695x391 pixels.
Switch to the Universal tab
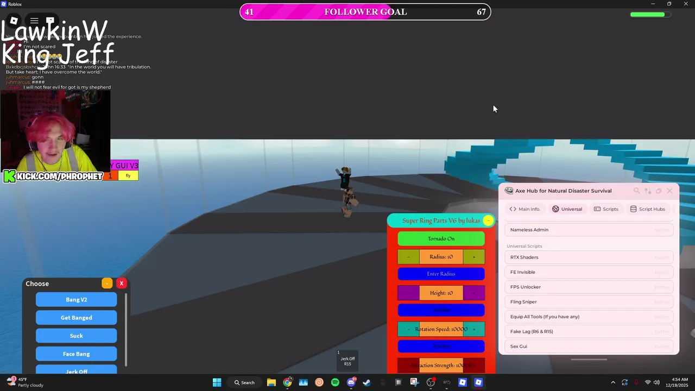tap(567, 209)
